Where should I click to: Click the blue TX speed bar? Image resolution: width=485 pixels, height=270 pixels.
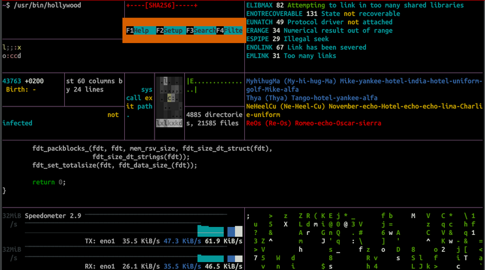231,232
